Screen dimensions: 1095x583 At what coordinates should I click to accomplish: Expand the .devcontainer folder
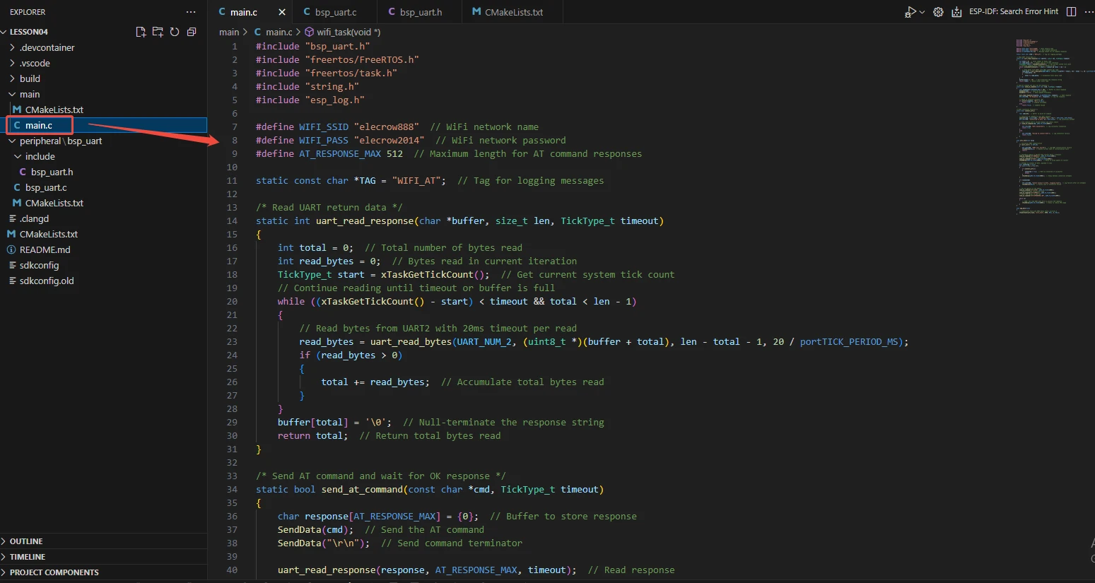pos(47,47)
